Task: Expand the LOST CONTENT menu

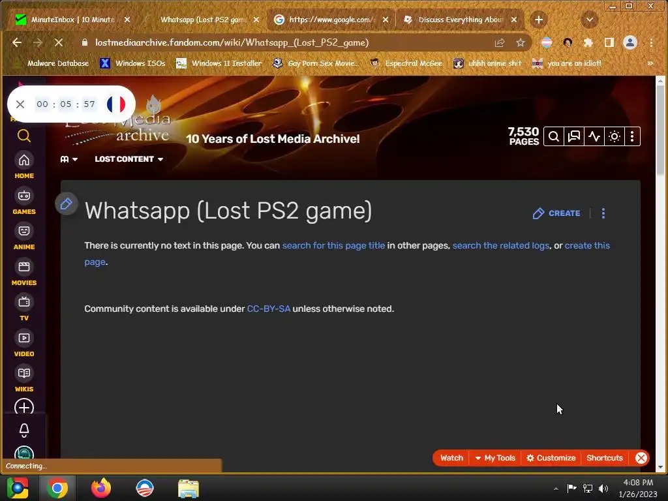Action: pos(129,159)
